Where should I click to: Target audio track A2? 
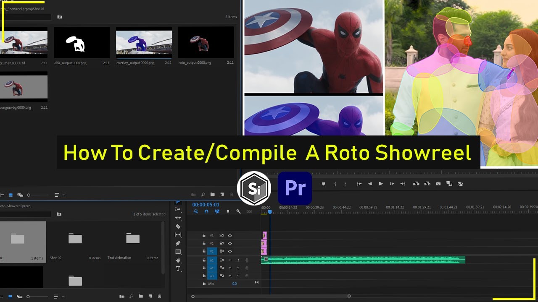click(x=211, y=268)
